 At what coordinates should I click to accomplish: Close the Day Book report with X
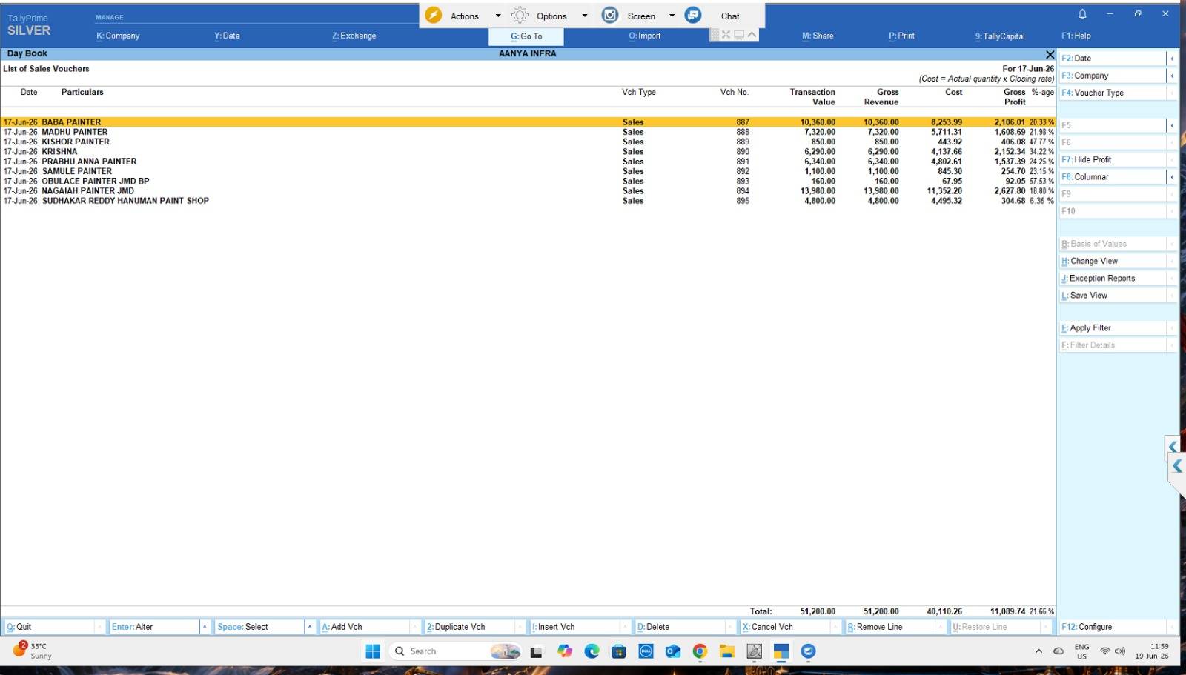tap(1050, 54)
